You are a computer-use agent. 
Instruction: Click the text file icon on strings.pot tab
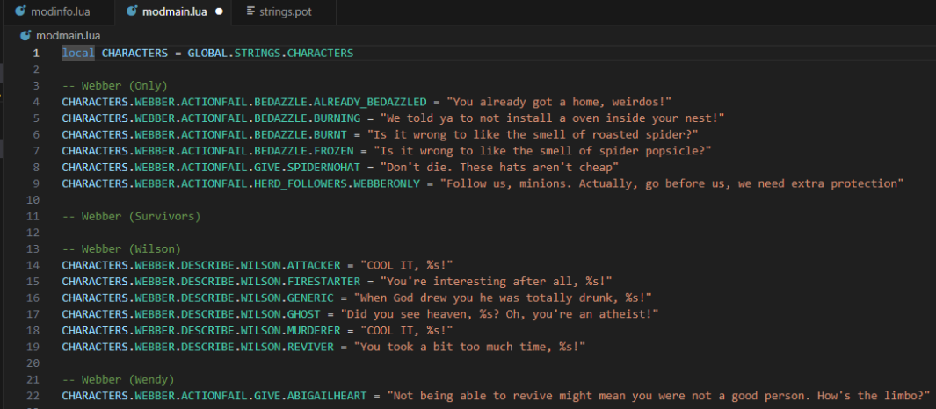point(251,12)
